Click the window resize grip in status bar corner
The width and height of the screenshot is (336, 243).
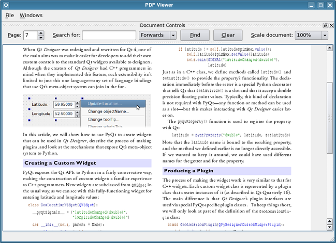click(332, 239)
